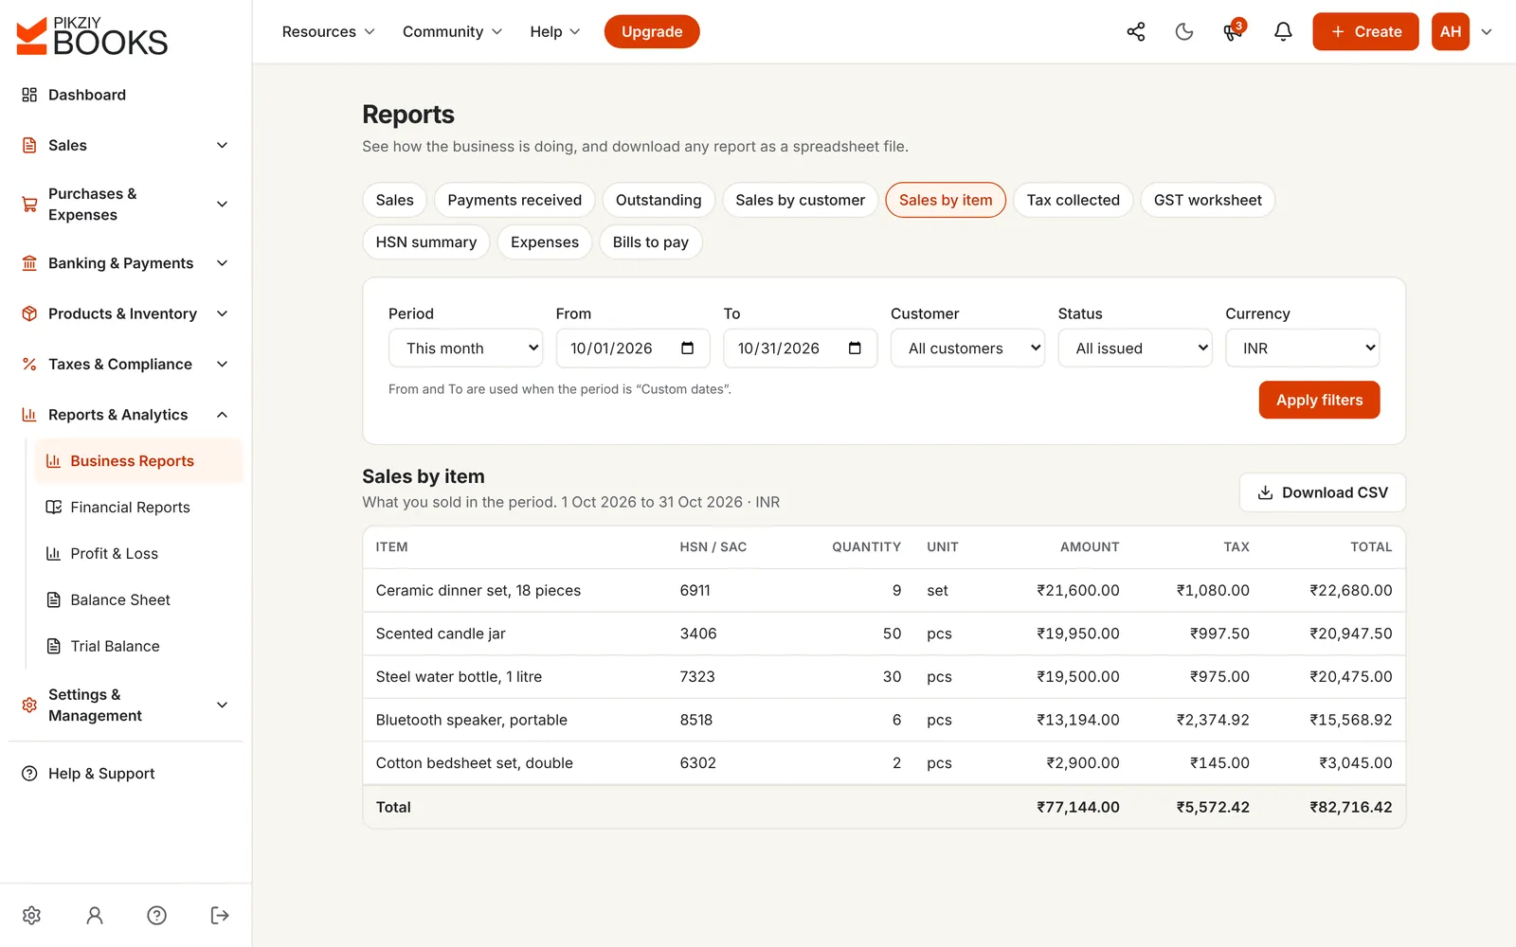
Task: Click the logout icon at sidebar bottom
Action: click(220, 915)
